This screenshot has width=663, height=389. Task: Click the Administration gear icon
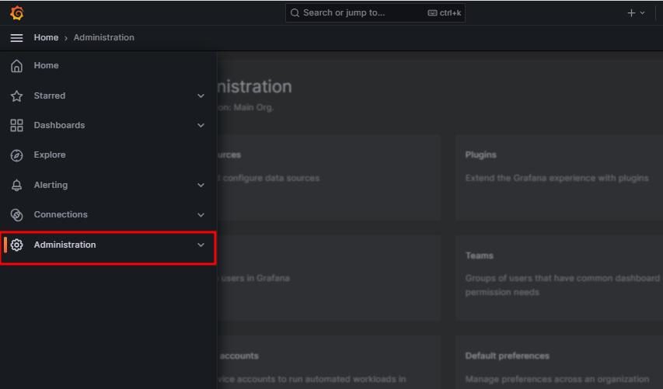(16, 245)
